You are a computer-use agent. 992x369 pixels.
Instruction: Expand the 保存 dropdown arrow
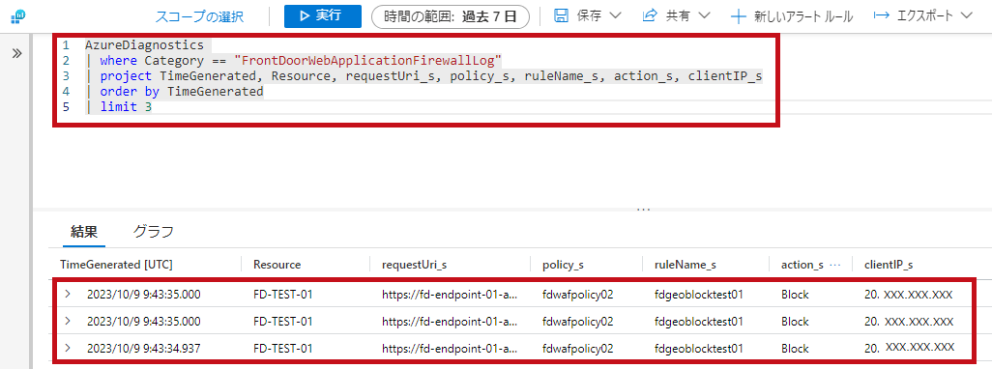(615, 15)
